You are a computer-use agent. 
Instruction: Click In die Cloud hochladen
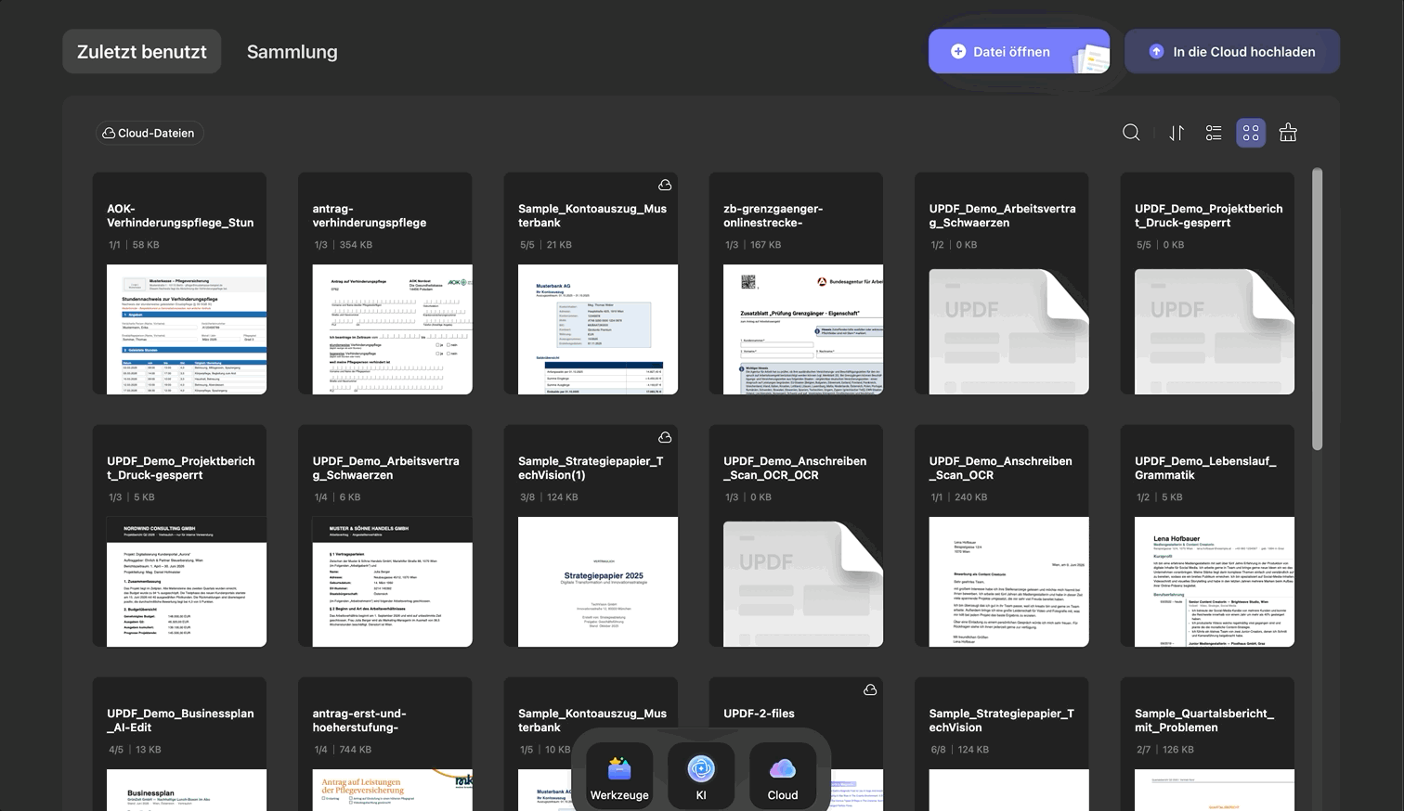[x=1232, y=51]
